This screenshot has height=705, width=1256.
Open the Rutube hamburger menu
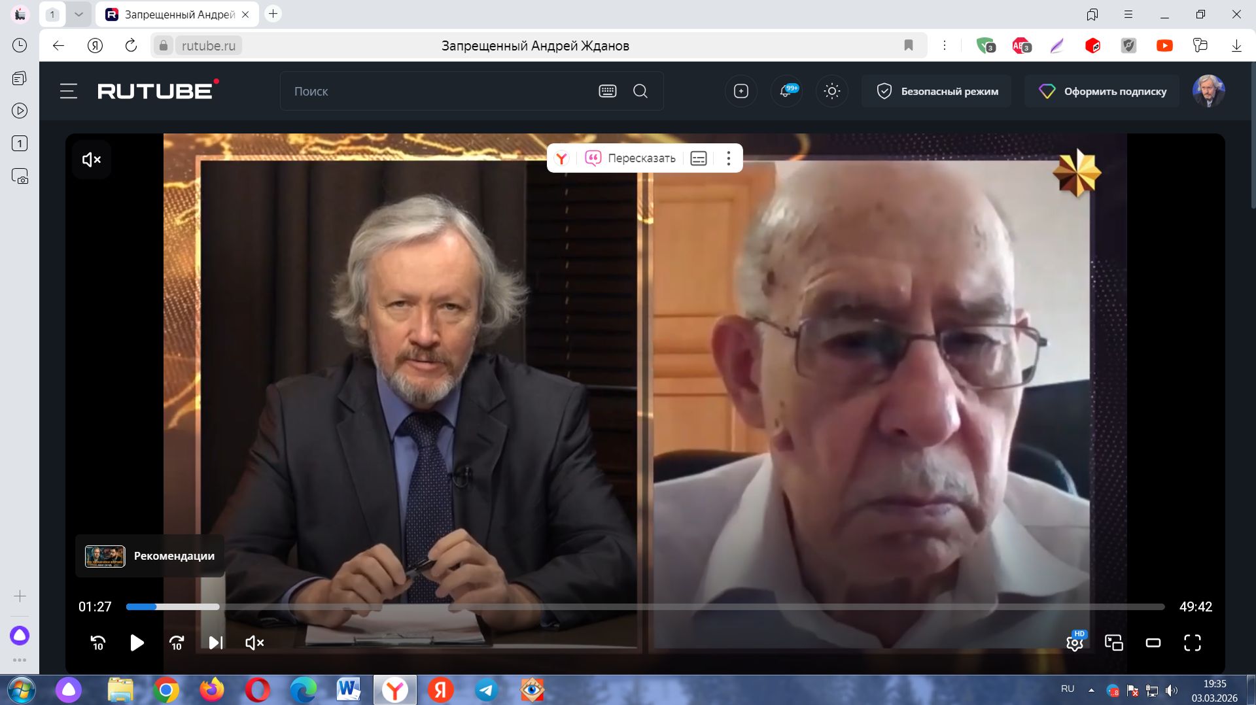[69, 91]
